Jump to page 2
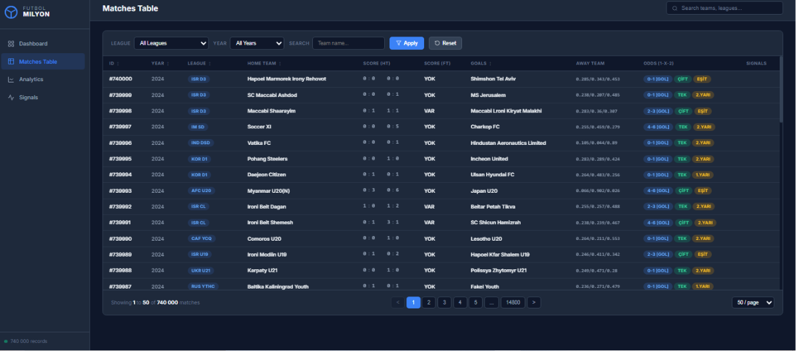The width and height of the screenshot is (799, 351). tap(429, 302)
